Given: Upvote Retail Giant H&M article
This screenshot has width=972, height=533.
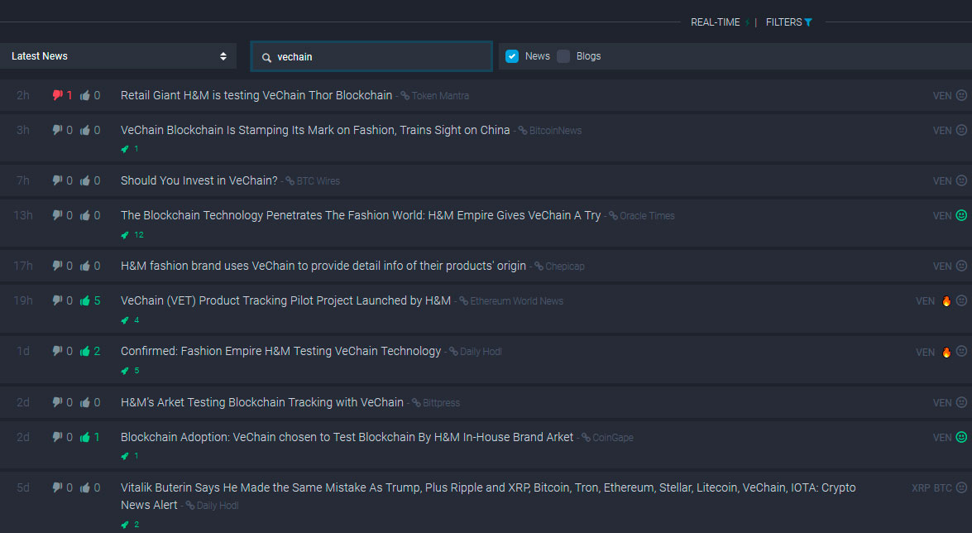Looking at the screenshot, I should pos(85,95).
